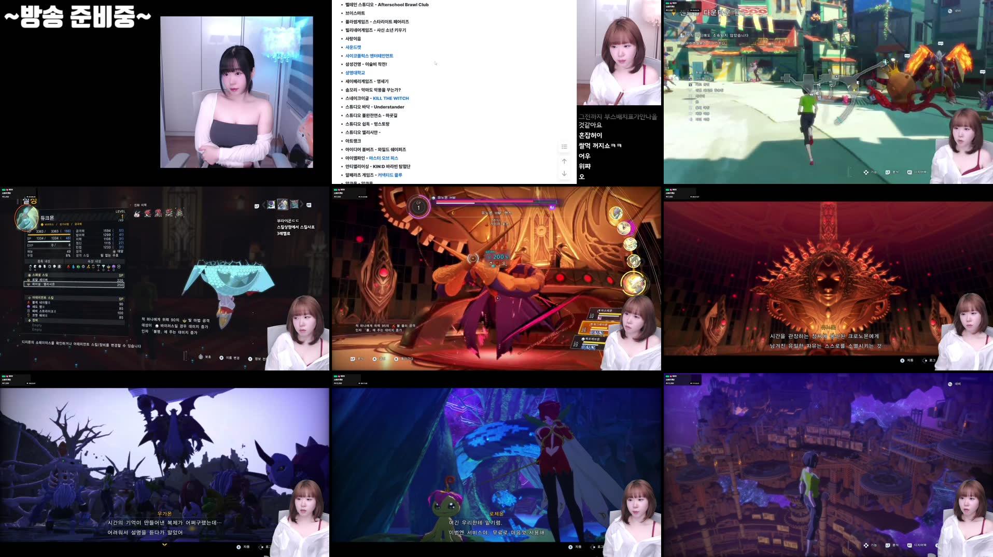The height and width of the screenshot is (557, 993).
Task: Click 기능 prompt in the purple floating city view
Action: 870,545
